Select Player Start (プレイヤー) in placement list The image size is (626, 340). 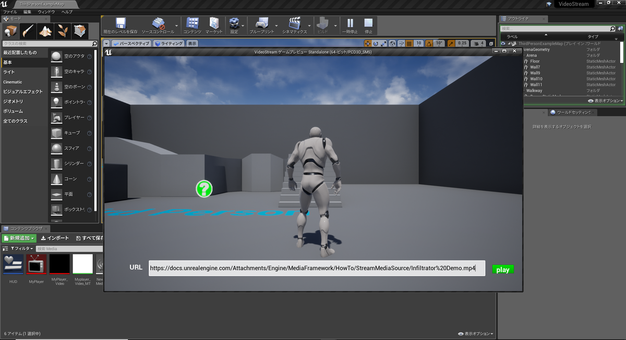point(71,117)
